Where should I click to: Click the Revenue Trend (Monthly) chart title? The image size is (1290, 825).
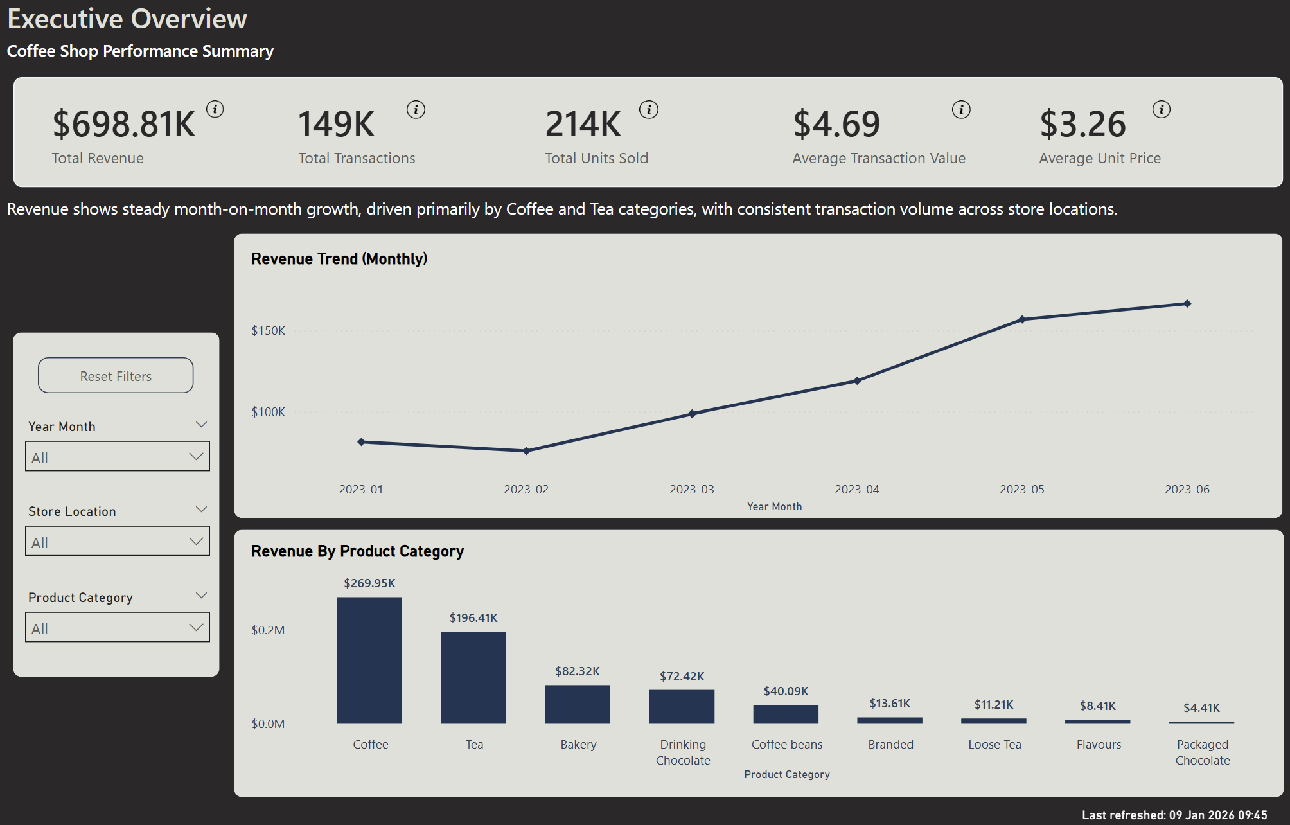click(x=340, y=258)
